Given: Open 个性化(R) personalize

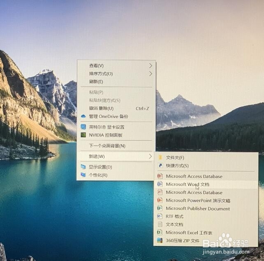Looking at the screenshot, I should (x=116, y=175).
